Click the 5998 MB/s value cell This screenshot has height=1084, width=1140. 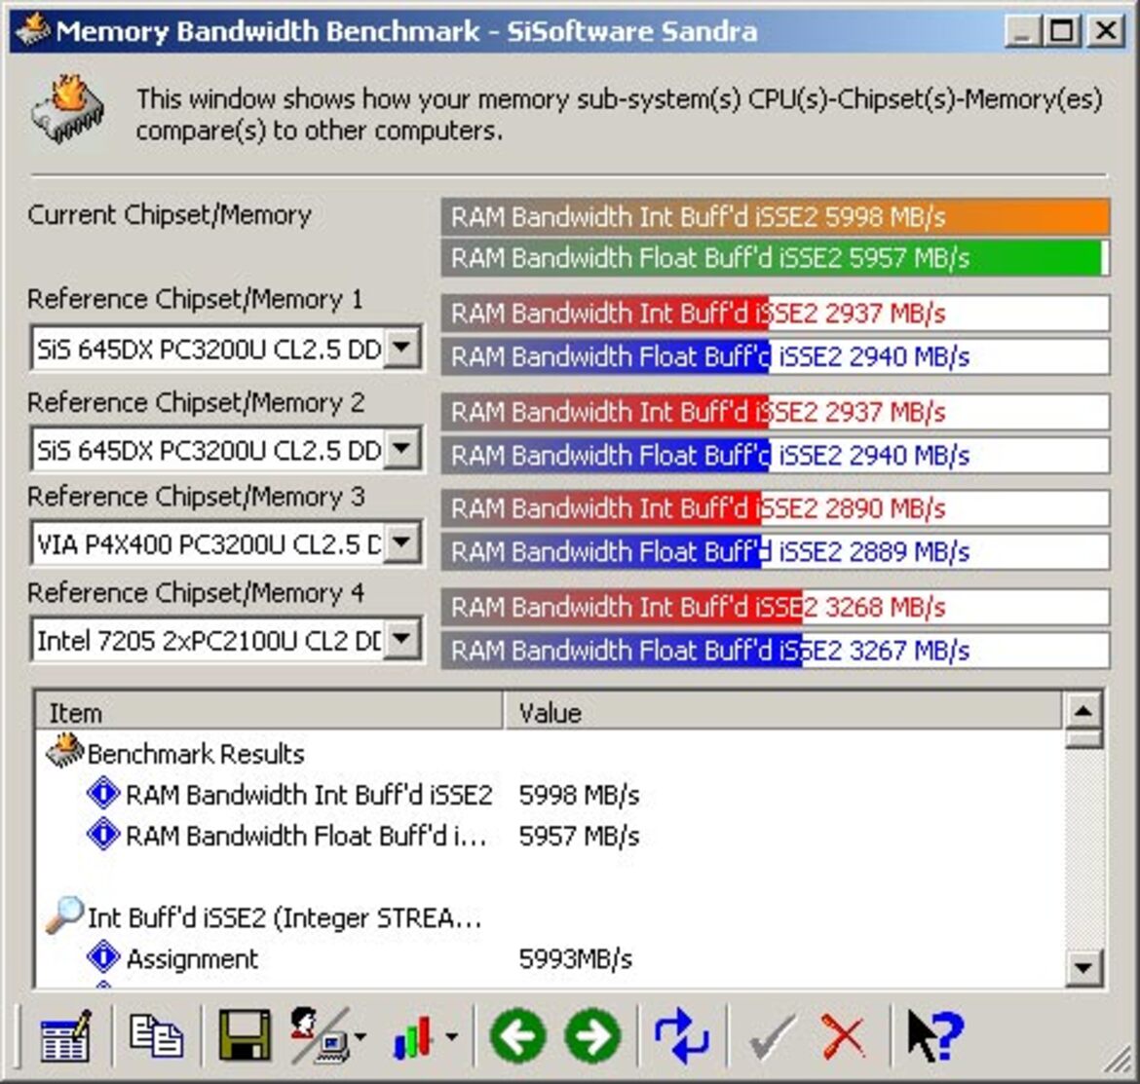[x=579, y=795]
